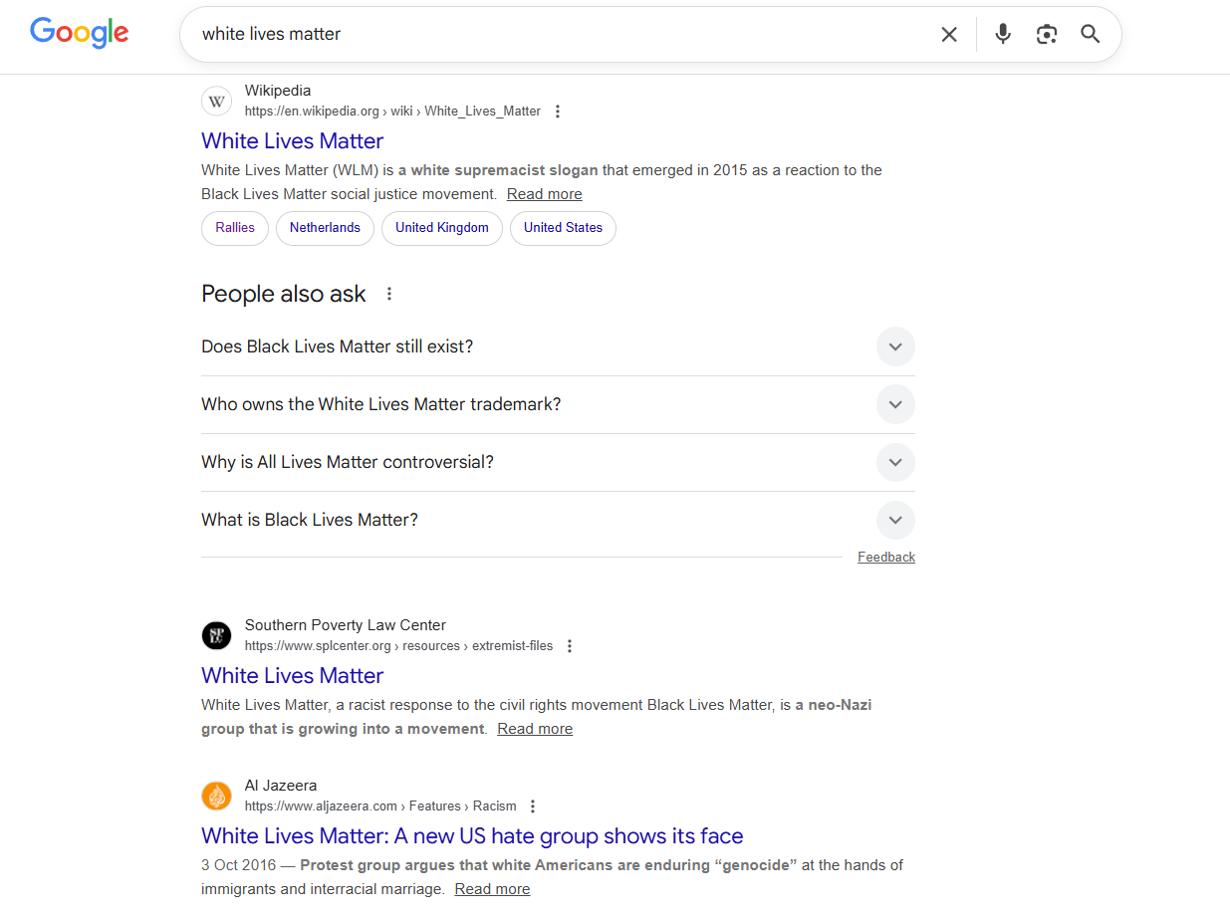Select the Netherlands chip
The width and height of the screenshot is (1230, 919).
coord(325,228)
